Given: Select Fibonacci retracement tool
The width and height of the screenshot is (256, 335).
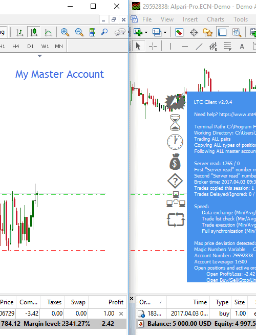Looking at the screenshot, I should pos(227,46).
